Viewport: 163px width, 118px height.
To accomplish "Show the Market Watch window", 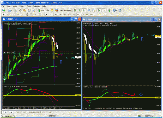I will 16,10.
